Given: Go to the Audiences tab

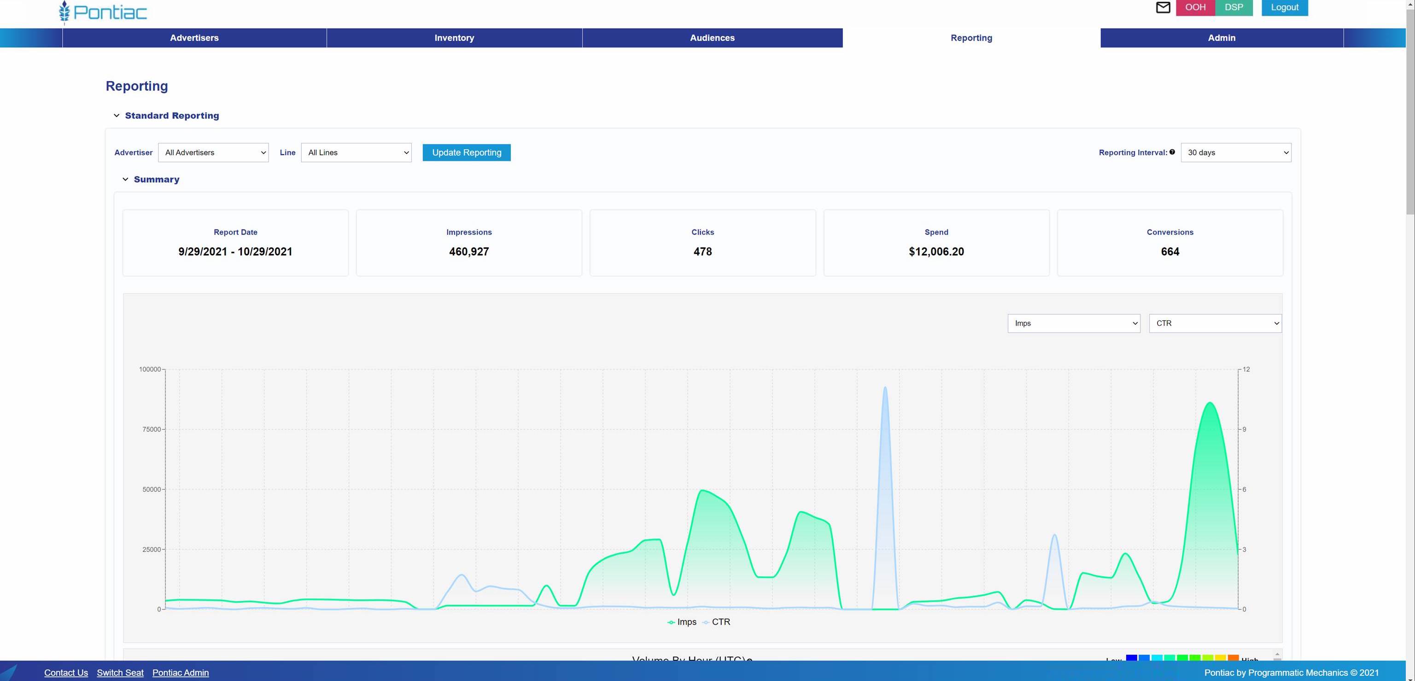Looking at the screenshot, I should click(x=713, y=38).
